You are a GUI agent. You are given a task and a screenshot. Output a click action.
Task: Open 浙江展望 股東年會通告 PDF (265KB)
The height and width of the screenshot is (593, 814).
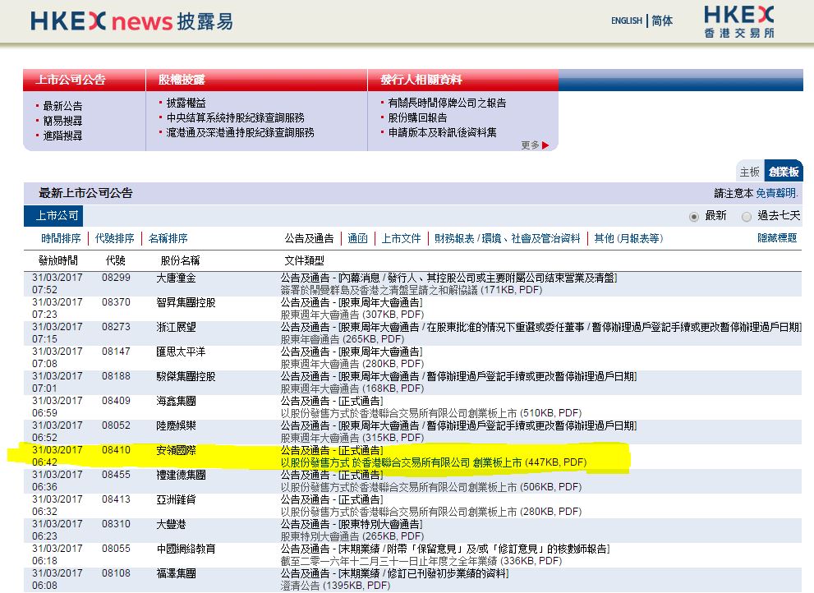(x=343, y=339)
